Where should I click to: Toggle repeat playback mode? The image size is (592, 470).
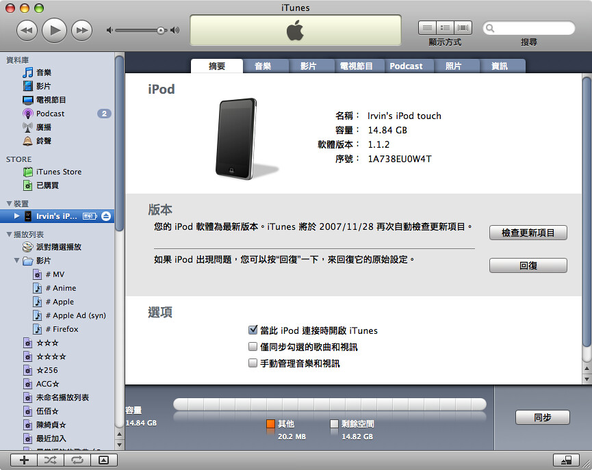tap(77, 460)
